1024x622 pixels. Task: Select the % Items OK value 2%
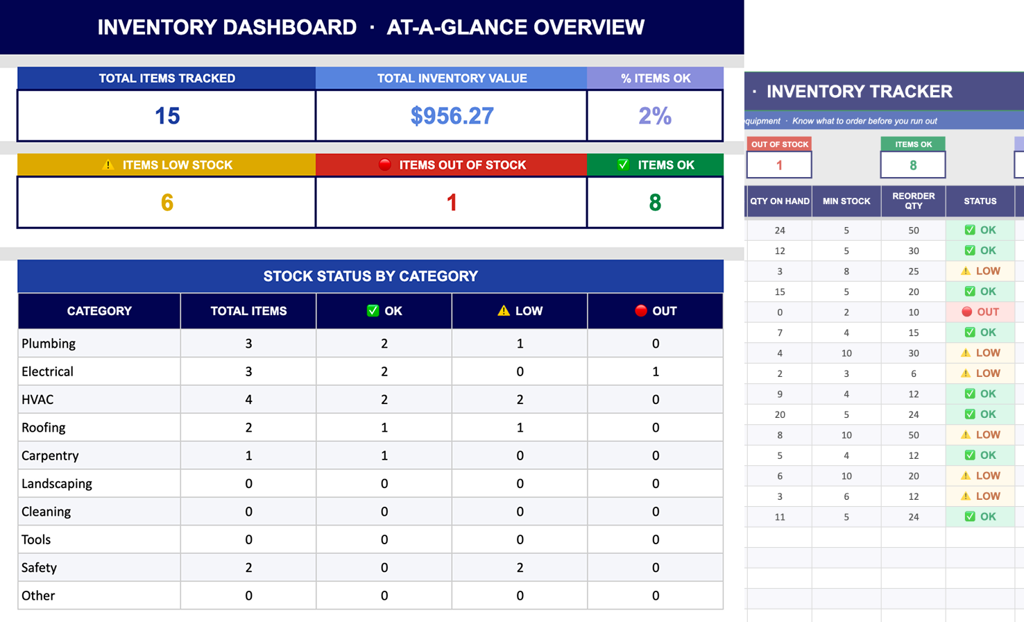pos(655,115)
